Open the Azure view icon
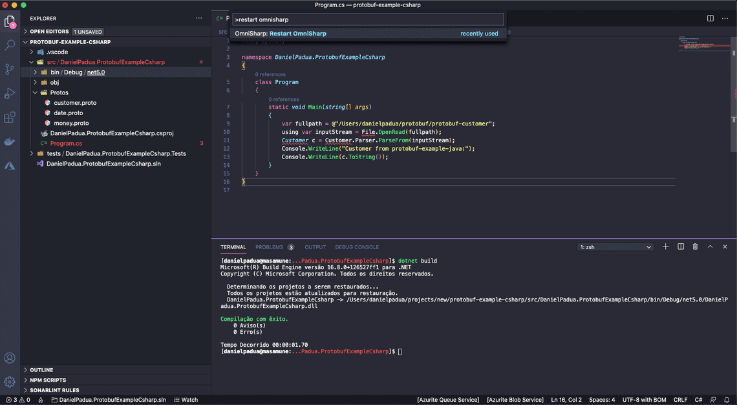The width and height of the screenshot is (737, 405). (10, 166)
